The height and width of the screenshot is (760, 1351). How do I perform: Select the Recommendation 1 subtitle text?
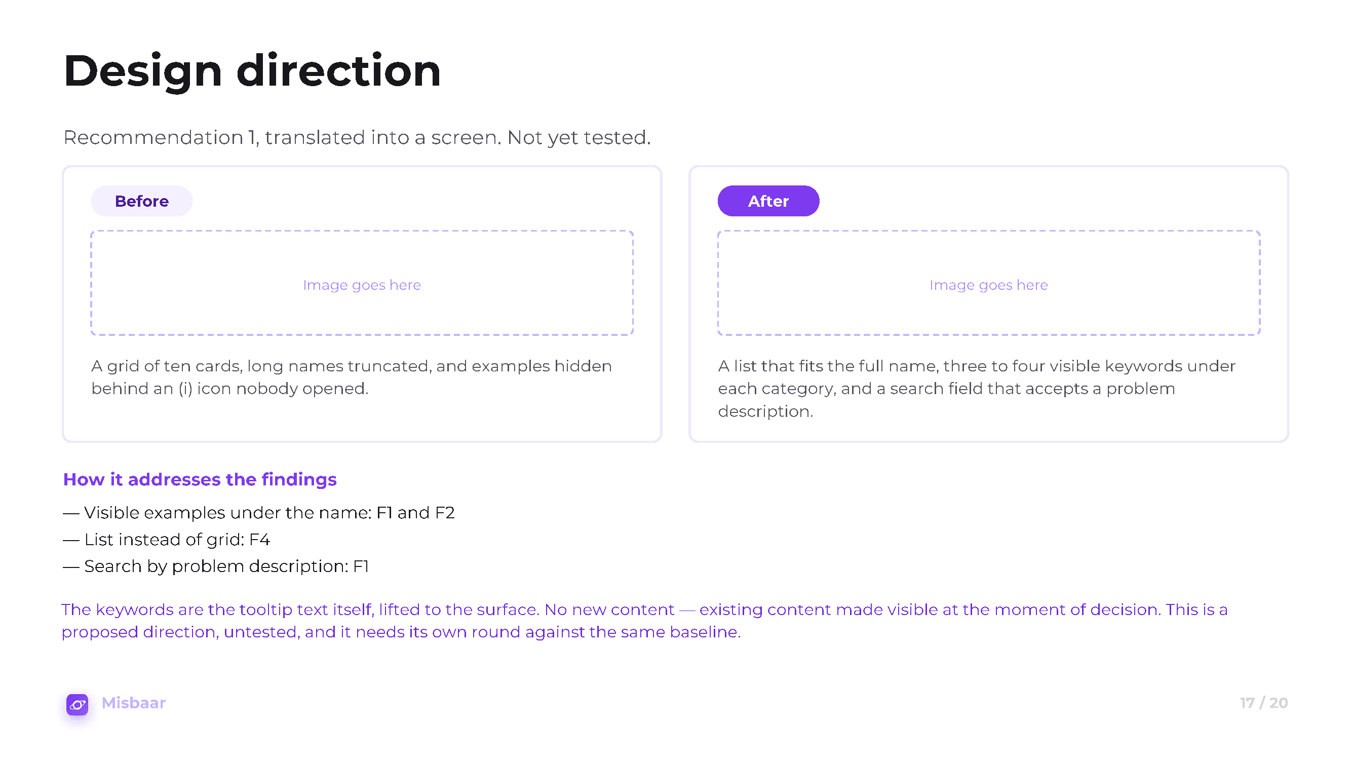357,137
